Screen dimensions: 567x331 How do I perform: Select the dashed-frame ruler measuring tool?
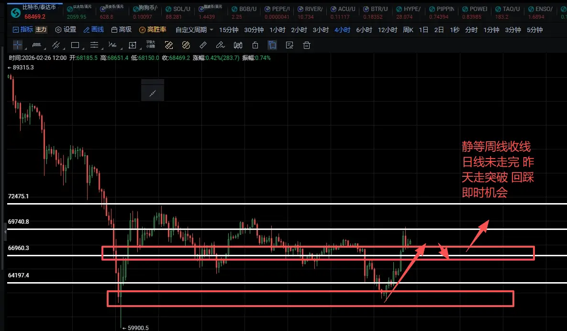pyautogui.click(x=169, y=45)
